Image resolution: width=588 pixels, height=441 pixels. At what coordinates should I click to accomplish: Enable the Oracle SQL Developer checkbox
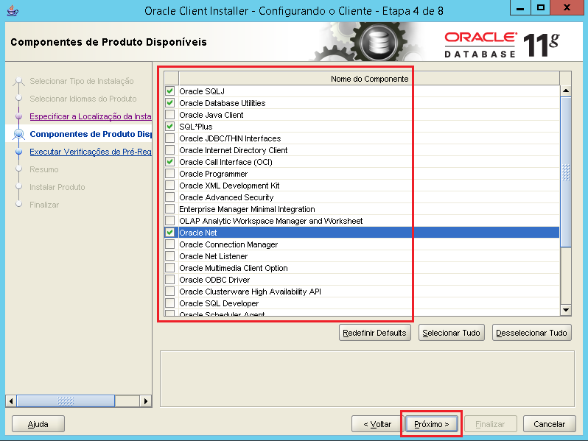170,303
